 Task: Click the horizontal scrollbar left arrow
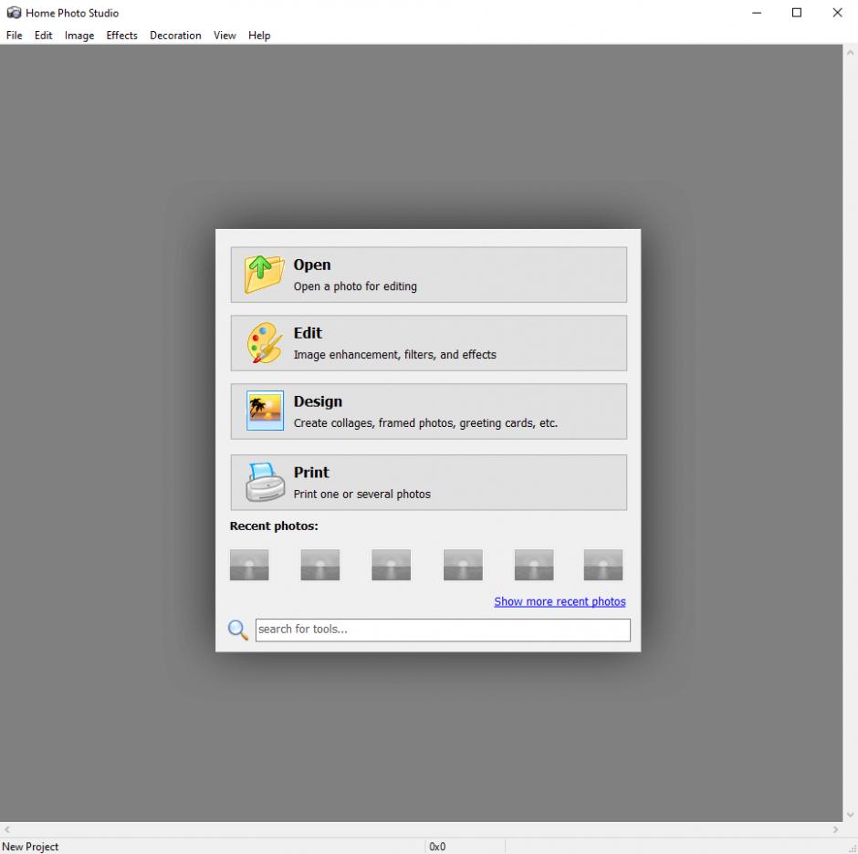pos(7,829)
